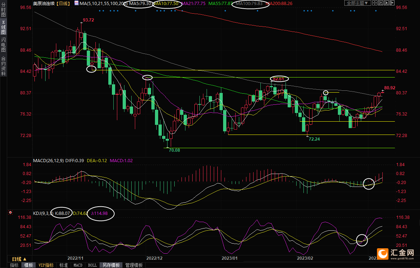
Task: Click the jump-to-start chart icon
Action: [380, 3]
